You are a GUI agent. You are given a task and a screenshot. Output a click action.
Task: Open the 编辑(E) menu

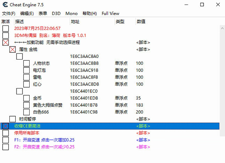click(27, 13)
